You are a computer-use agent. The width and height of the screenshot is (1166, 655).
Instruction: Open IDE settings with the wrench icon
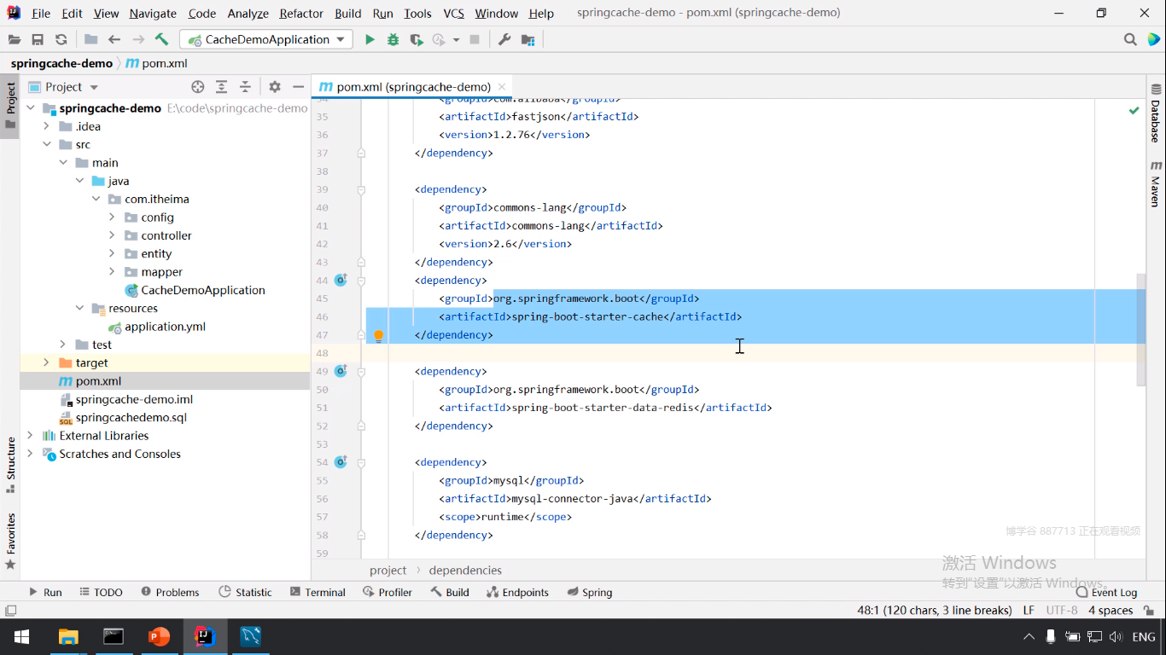[504, 39]
